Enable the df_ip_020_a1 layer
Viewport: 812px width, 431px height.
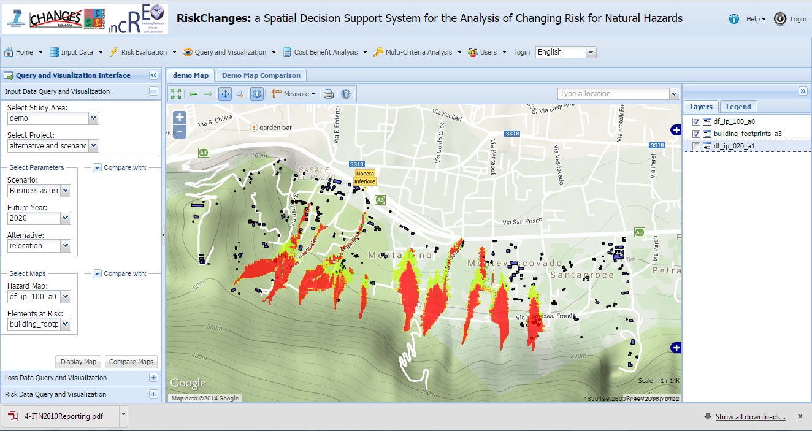(696, 146)
